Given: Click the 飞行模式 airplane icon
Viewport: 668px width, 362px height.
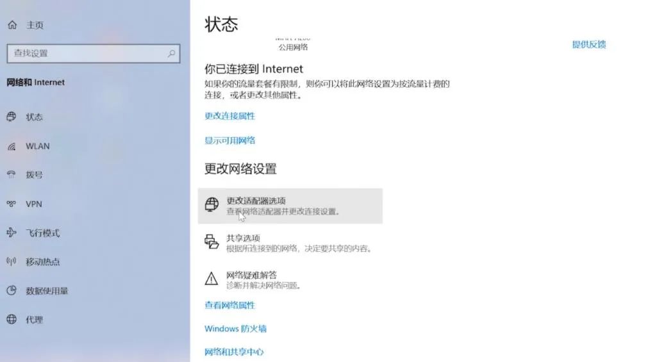Looking at the screenshot, I should tap(12, 233).
